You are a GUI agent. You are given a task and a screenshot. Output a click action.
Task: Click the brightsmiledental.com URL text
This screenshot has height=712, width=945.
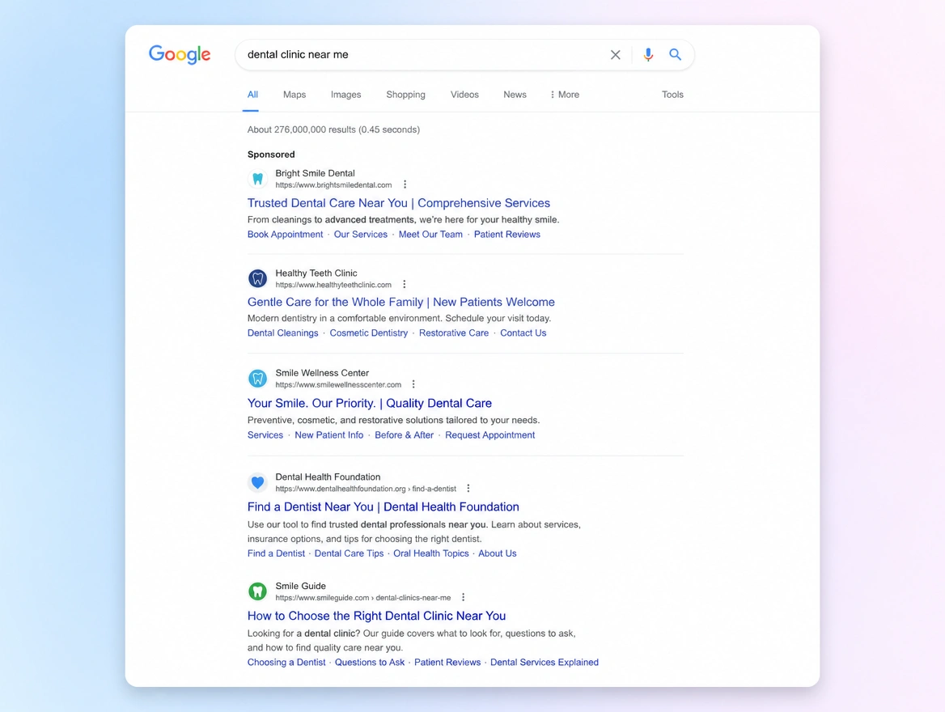point(333,185)
